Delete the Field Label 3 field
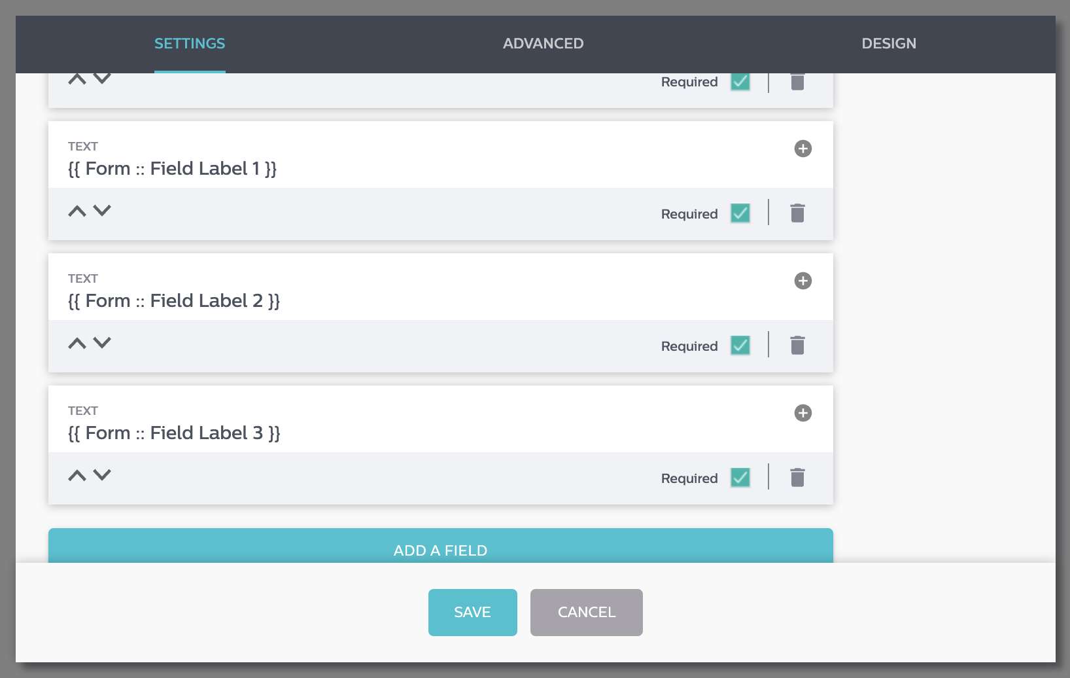This screenshot has height=678, width=1070. 797,478
